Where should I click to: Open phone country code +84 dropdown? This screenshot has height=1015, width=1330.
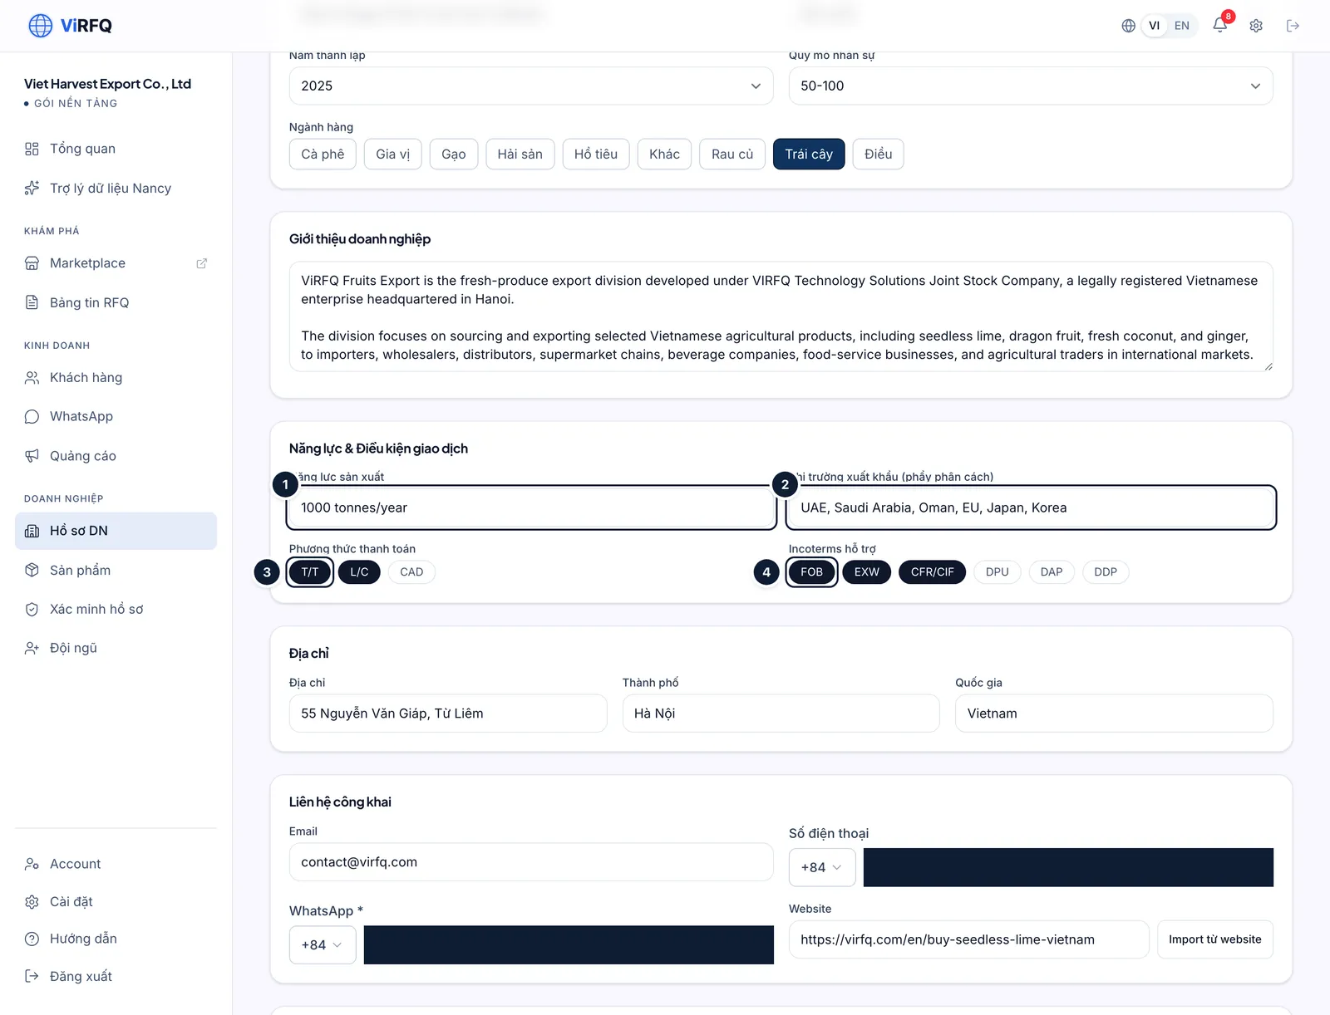(822, 867)
